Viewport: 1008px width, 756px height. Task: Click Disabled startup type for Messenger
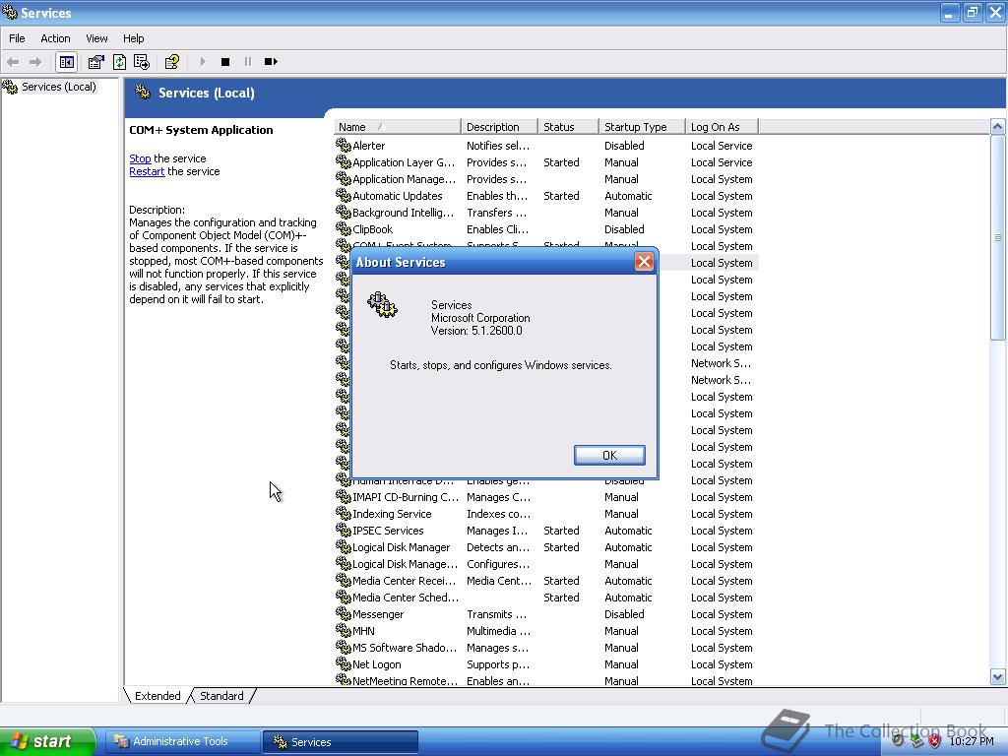(x=623, y=614)
